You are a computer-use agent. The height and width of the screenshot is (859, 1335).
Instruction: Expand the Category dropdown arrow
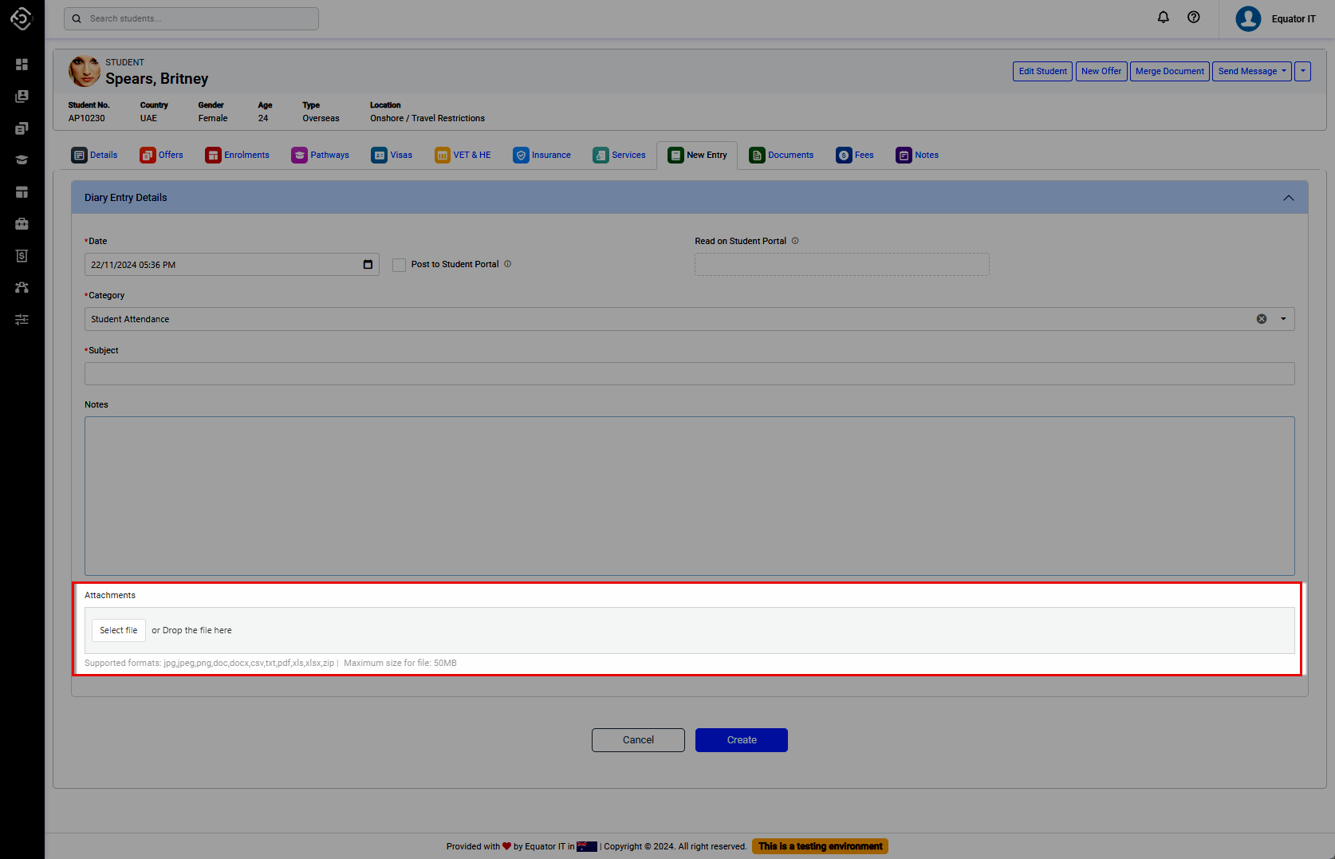pos(1283,319)
